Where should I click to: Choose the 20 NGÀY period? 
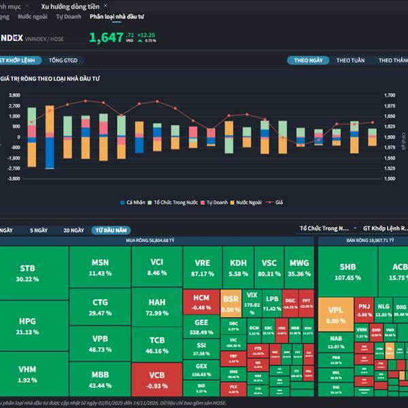tap(73, 231)
